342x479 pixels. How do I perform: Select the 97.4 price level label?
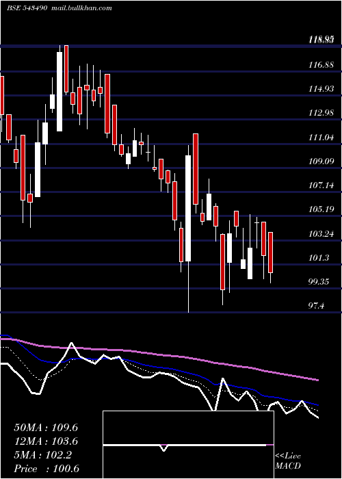317,305
